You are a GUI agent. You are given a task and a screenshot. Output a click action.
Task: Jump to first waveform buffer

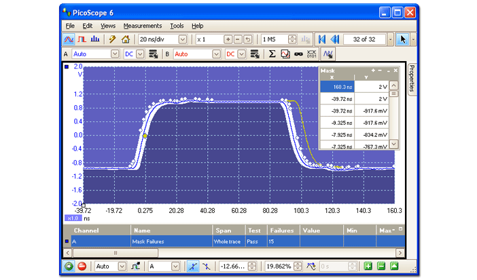click(x=322, y=39)
